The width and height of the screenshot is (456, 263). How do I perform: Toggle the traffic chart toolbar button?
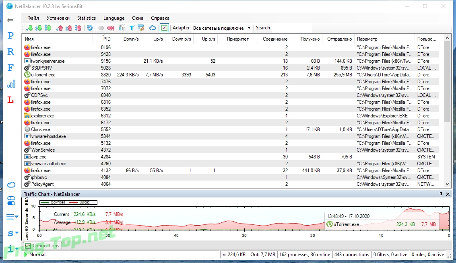pyautogui.click(x=164, y=28)
